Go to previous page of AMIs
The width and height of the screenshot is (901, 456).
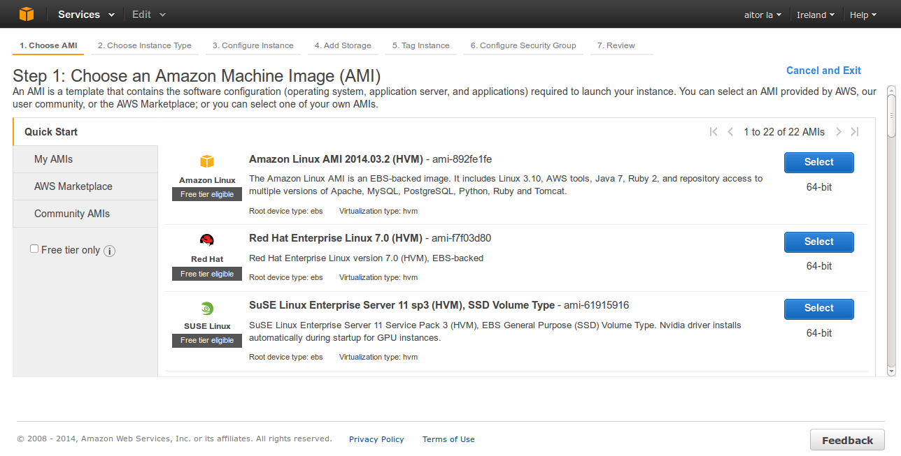click(730, 132)
